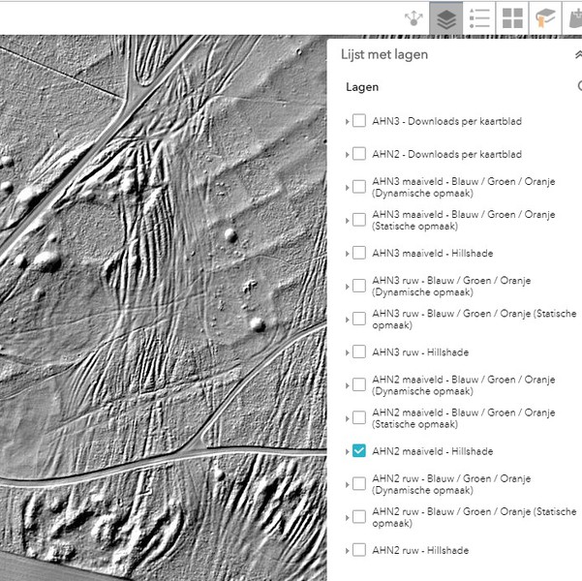Click the 'AHN2 ruw - Hillshade' layer label
The image size is (582, 581).
click(x=420, y=550)
